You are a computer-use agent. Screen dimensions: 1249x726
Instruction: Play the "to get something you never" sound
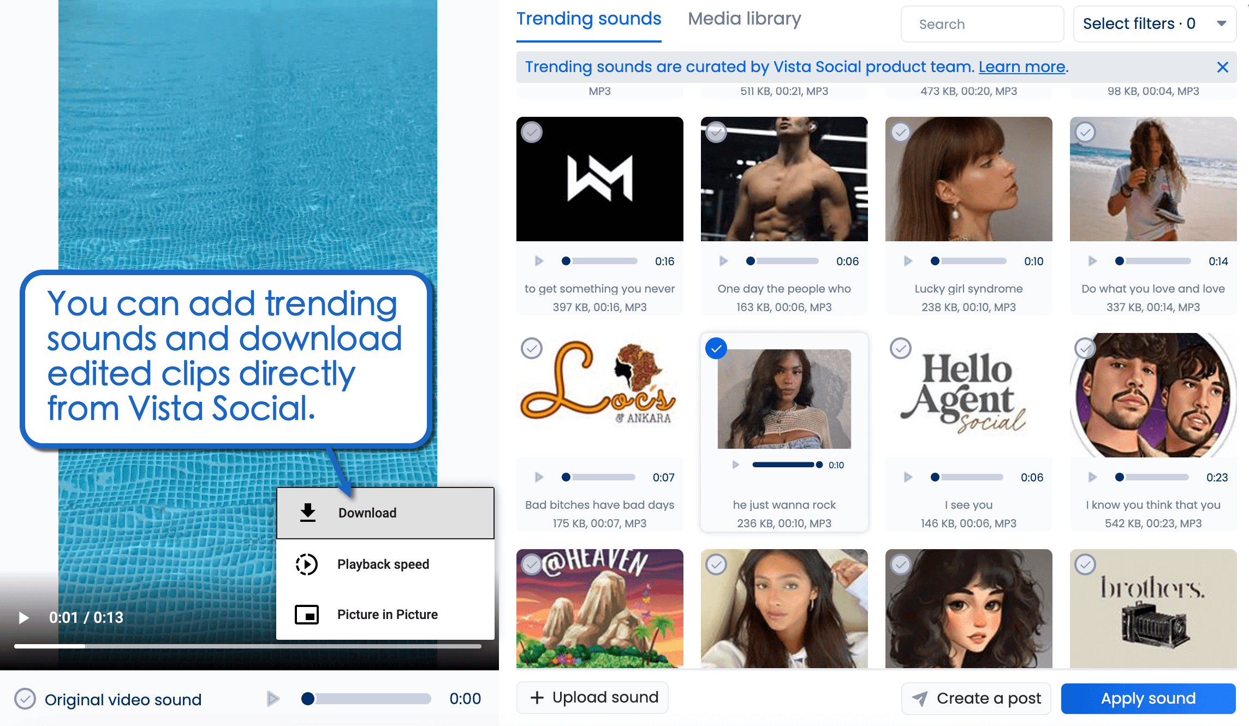tap(539, 261)
